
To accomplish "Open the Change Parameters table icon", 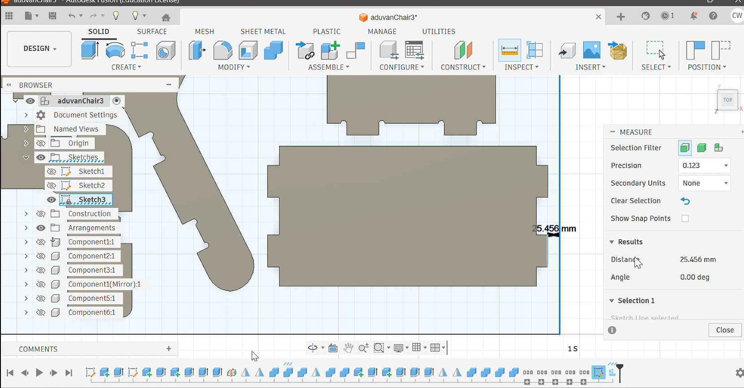I will 414,50.
